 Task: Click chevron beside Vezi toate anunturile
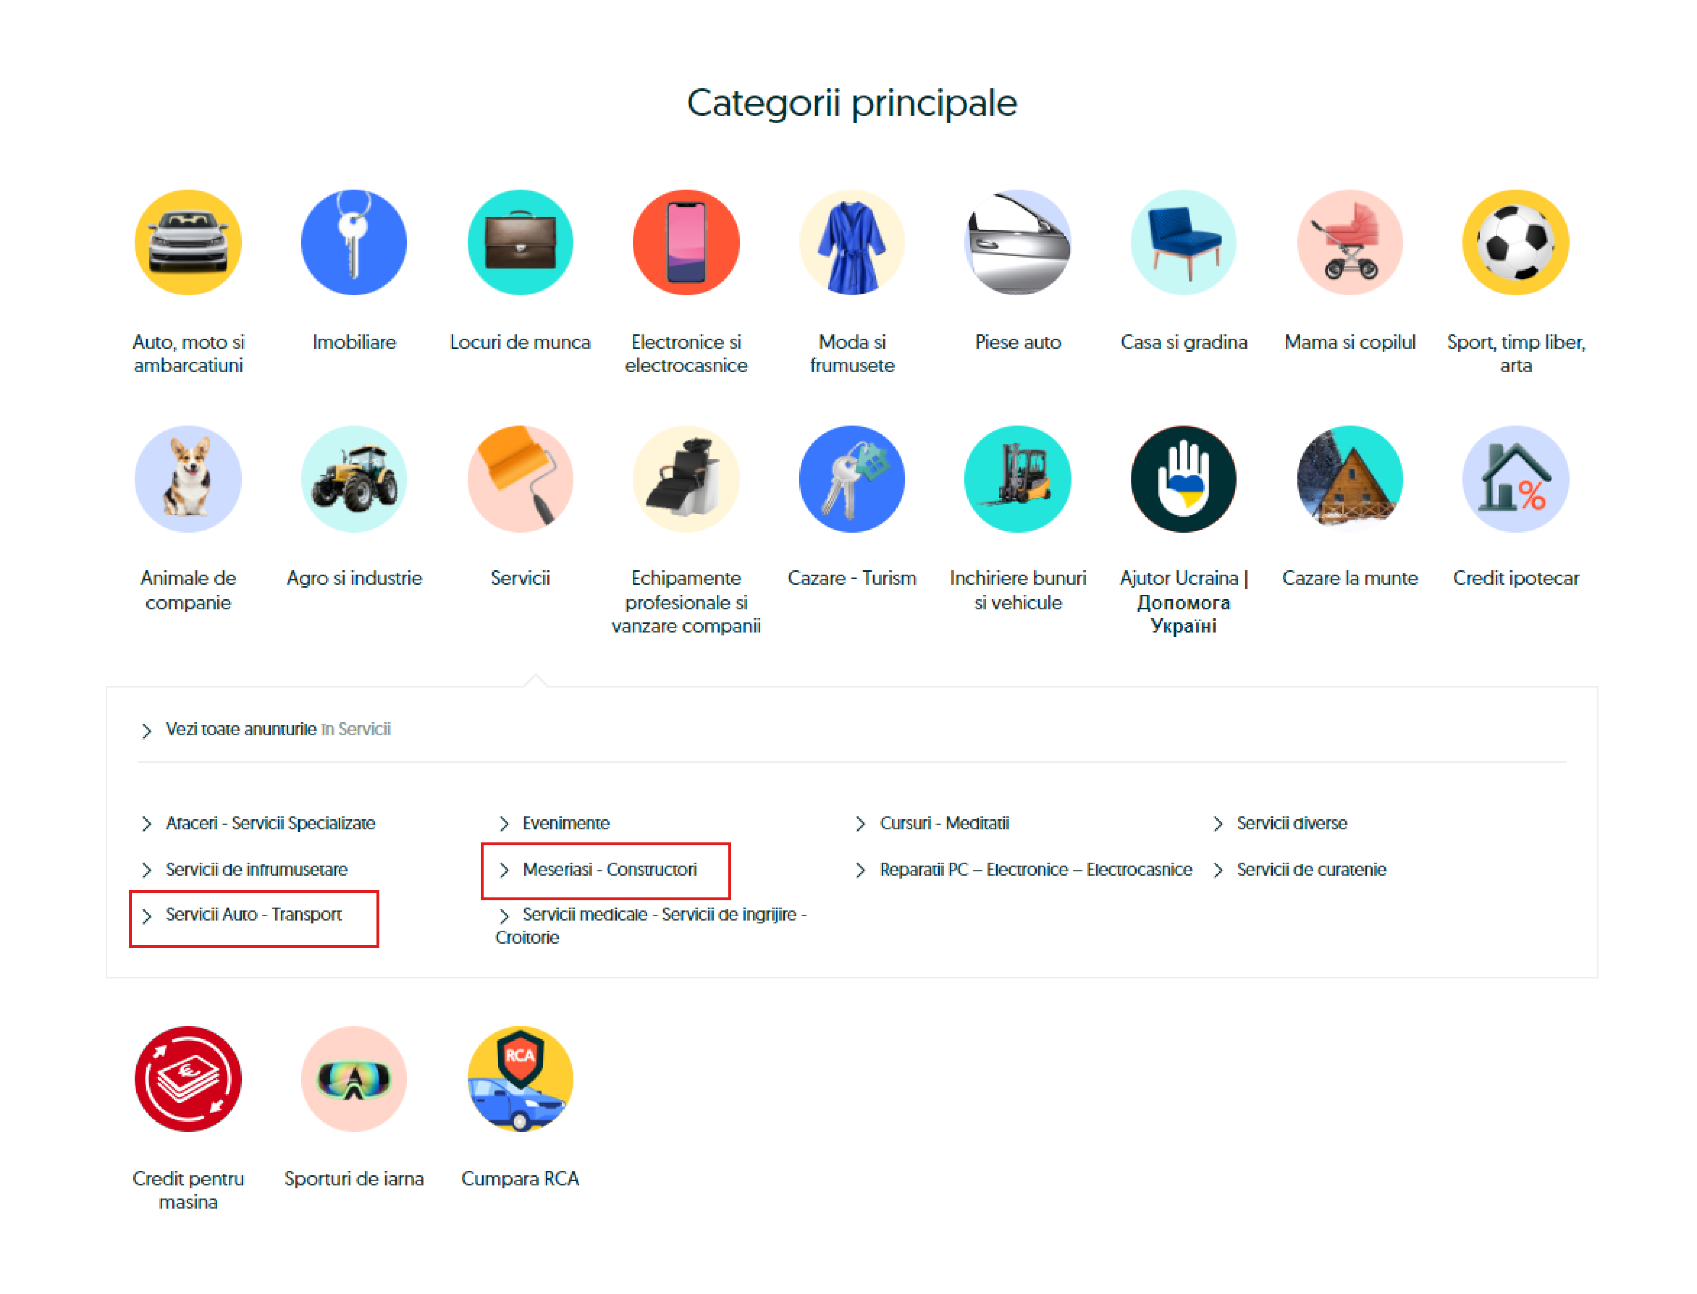(x=146, y=730)
